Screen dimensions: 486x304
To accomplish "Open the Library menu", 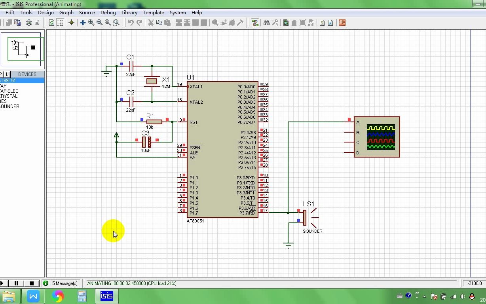I will pyautogui.click(x=129, y=12).
